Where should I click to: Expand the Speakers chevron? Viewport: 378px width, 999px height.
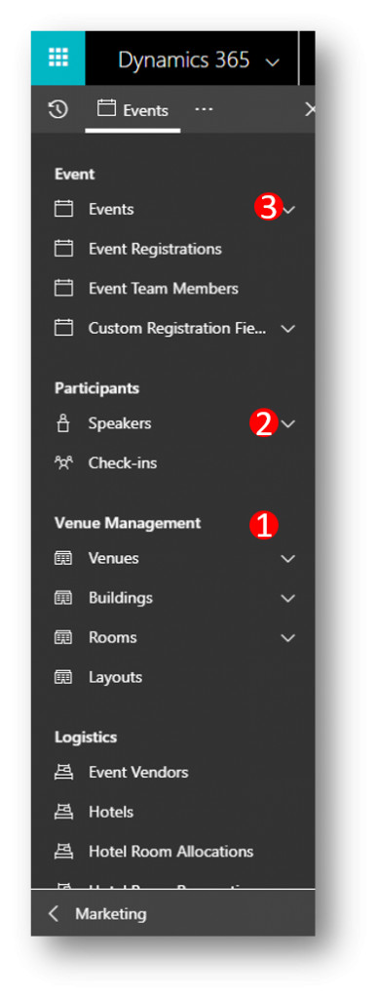pyautogui.click(x=289, y=423)
